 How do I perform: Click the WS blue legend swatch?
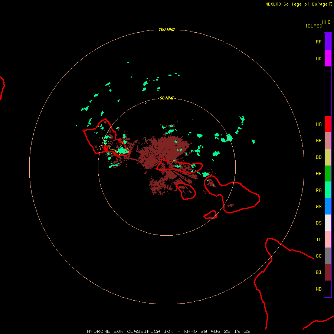coord(328,206)
